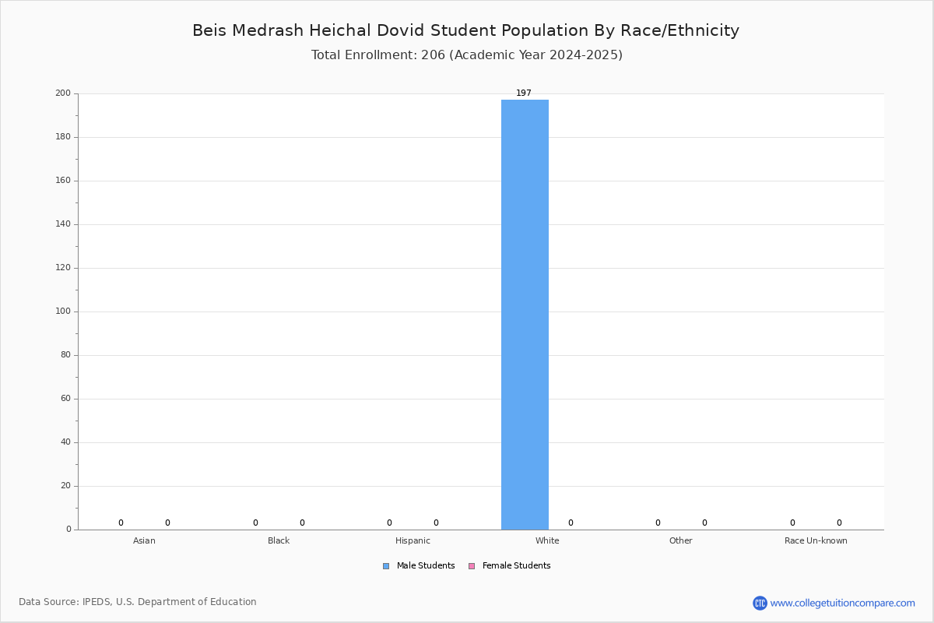Click the White category axis label
934x623 pixels.
[x=547, y=540]
